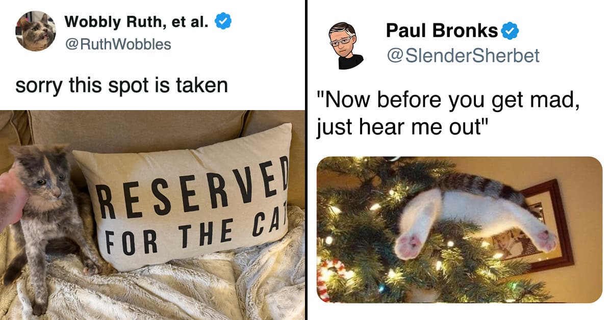612x320 pixels.
Task: Click verified badge beside Paul Bronks
Action: point(509,31)
